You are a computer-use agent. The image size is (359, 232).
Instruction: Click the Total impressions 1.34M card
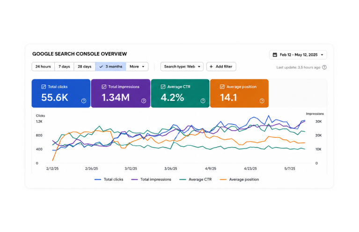coord(121,93)
